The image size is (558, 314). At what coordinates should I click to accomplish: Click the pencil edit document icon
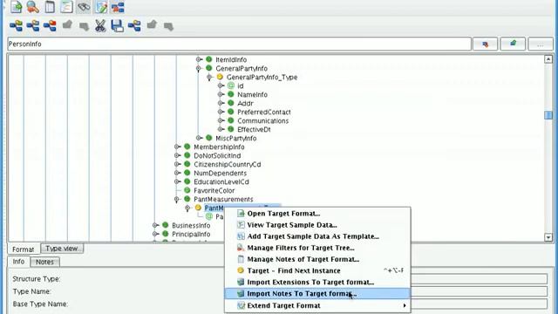click(101, 7)
